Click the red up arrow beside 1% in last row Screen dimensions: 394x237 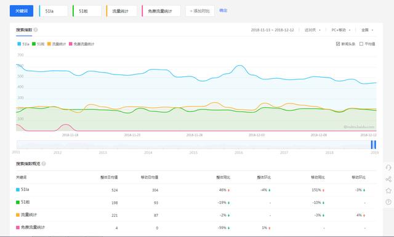[270, 228]
